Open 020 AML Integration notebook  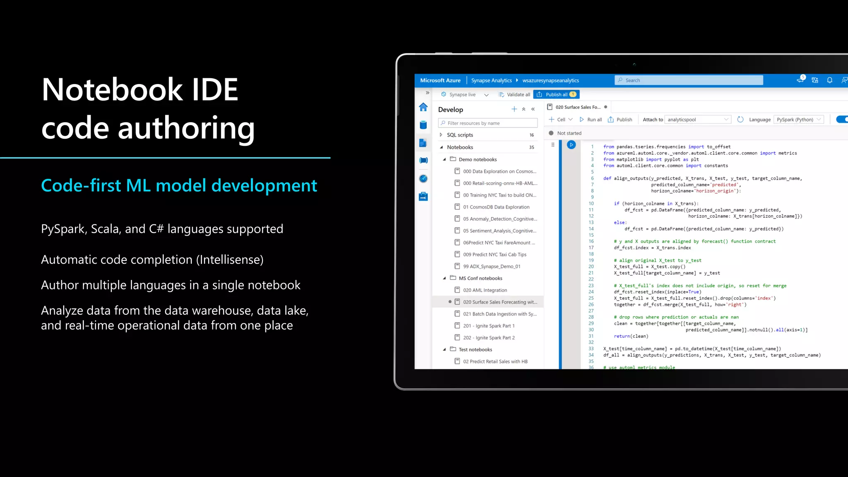(480, 290)
